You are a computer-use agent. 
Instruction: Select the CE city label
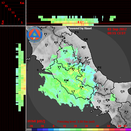click(x=99, y=101)
